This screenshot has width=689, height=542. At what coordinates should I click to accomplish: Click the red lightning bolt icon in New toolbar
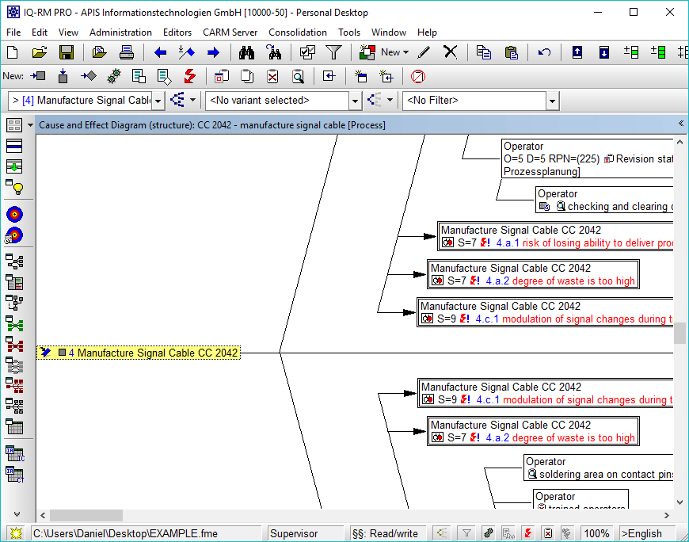tap(190, 77)
